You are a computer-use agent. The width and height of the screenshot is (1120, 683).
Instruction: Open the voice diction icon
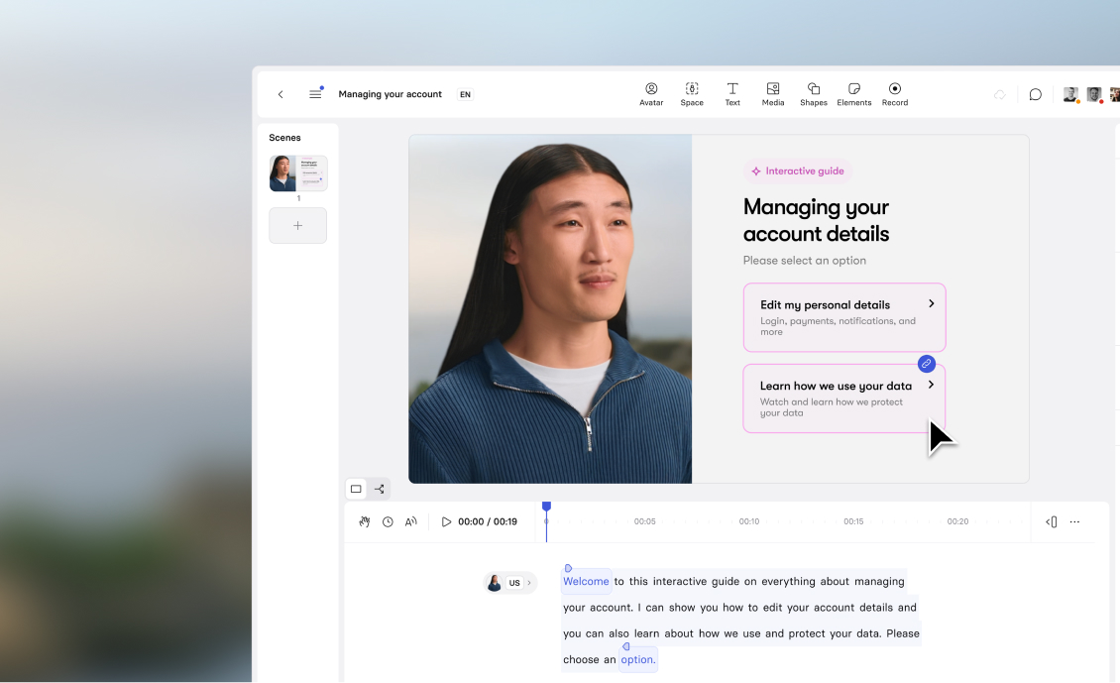(x=410, y=522)
